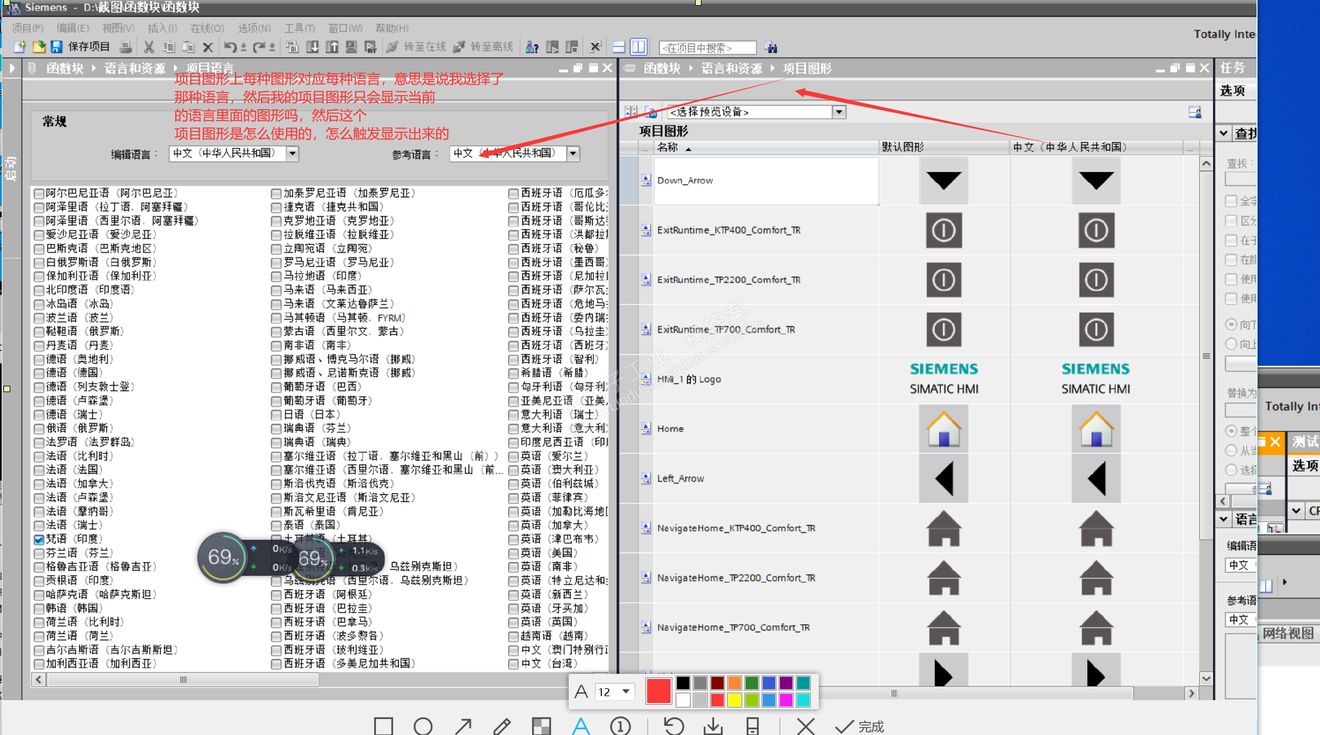
Task: Open the 在线(O) menu
Action: (x=207, y=28)
